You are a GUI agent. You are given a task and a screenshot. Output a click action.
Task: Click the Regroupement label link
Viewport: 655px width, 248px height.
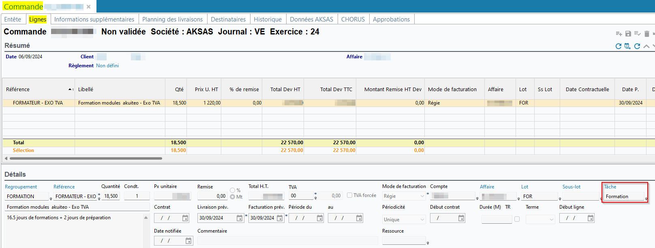21,187
